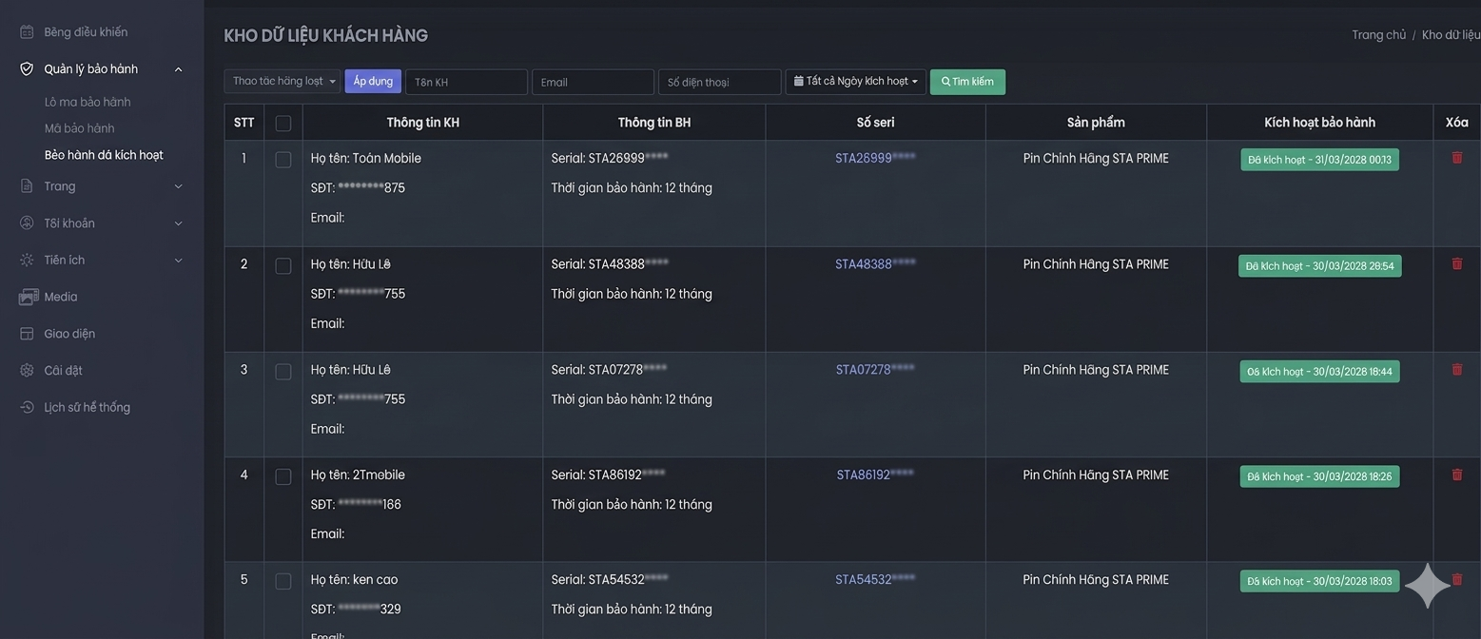Screen dimensions: 1481x639
Task: Collapse the Quản lý bảo hành menu
Action: 178,69
